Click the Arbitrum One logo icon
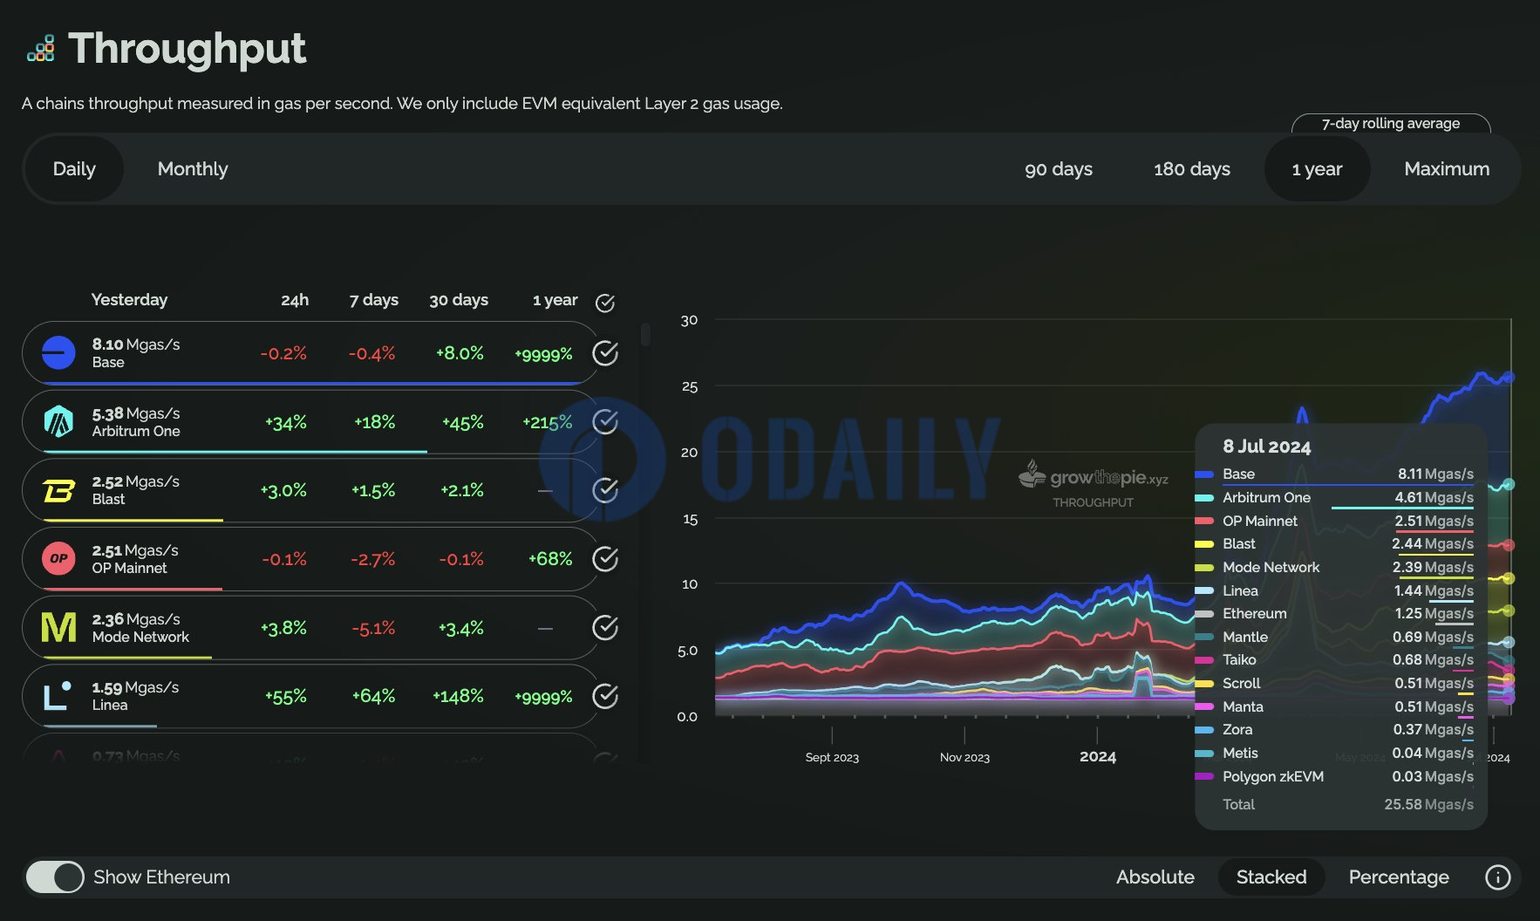1540x921 pixels. point(58,422)
